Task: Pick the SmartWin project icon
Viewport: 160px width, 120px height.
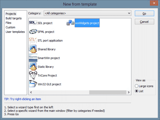Action: pyautogui.click(x=33, y=58)
